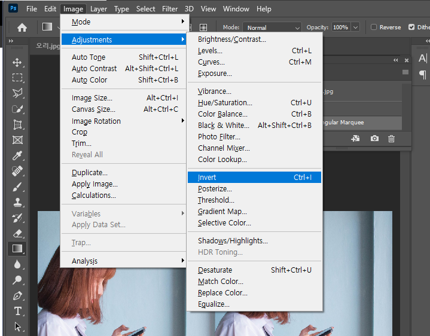Select the Eyedropper tool
The image size is (430, 336).
coord(17,155)
